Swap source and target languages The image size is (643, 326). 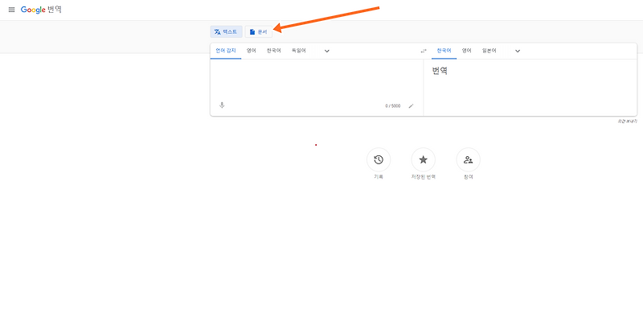coord(424,51)
